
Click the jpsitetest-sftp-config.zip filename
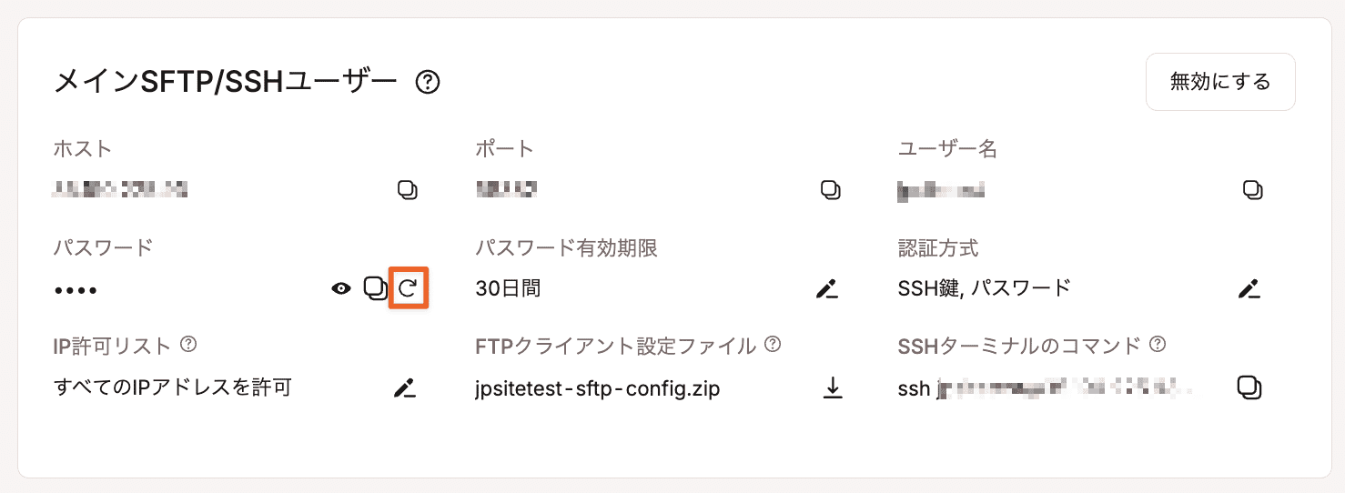coord(598,389)
